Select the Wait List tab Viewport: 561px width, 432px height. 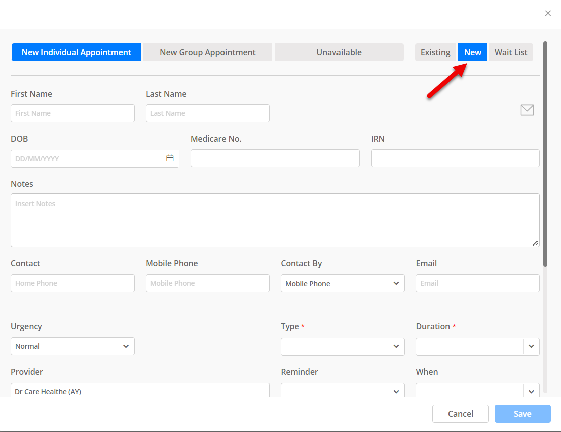click(x=511, y=52)
